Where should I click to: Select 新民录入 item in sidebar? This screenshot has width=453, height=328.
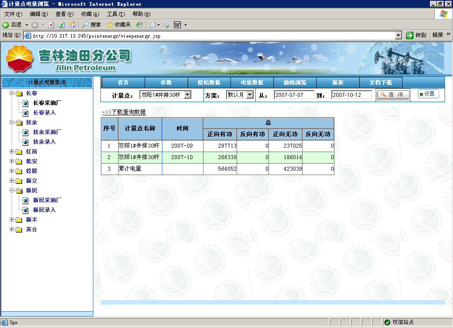click(44, 210)
